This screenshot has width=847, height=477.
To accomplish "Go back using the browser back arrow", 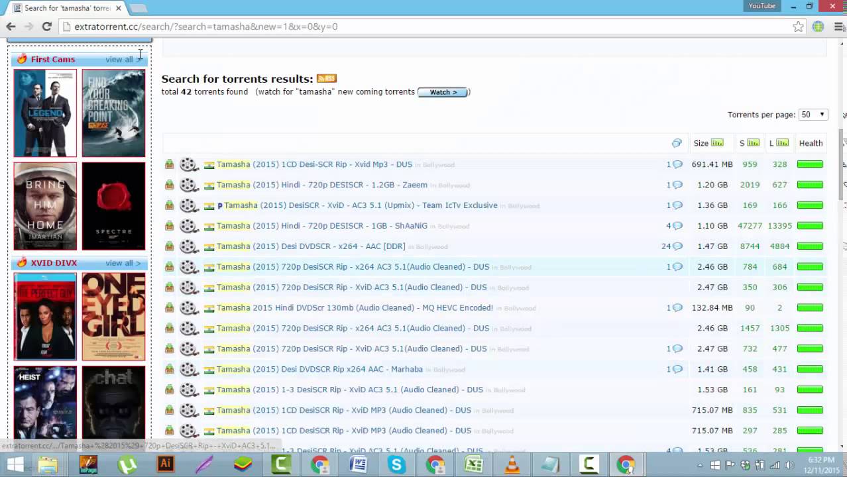I will click(x=11, y=26).
